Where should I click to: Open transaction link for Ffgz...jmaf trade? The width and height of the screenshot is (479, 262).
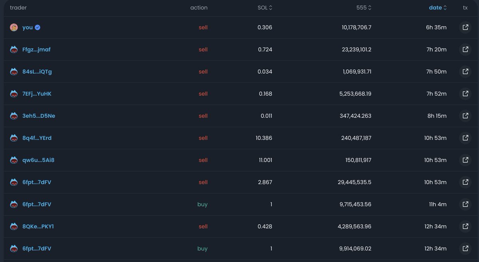[465, 50]
